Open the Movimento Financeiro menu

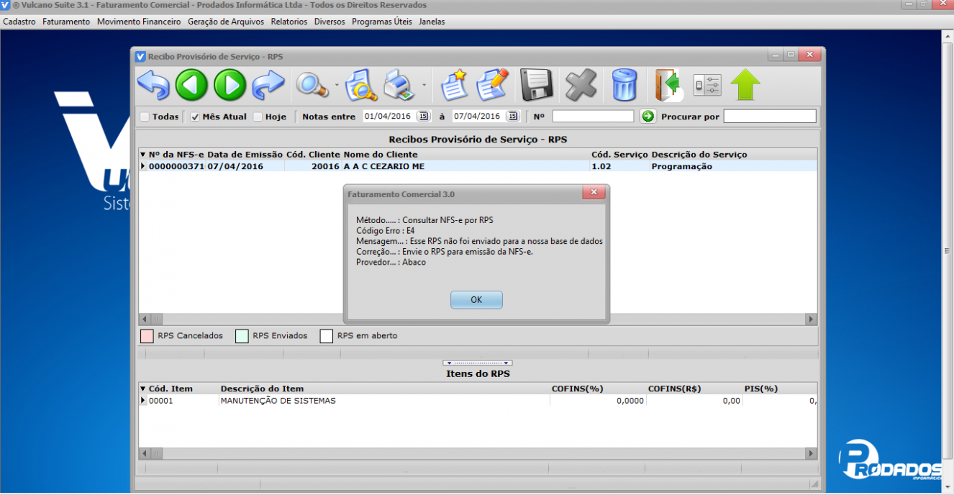click(139, 22)
